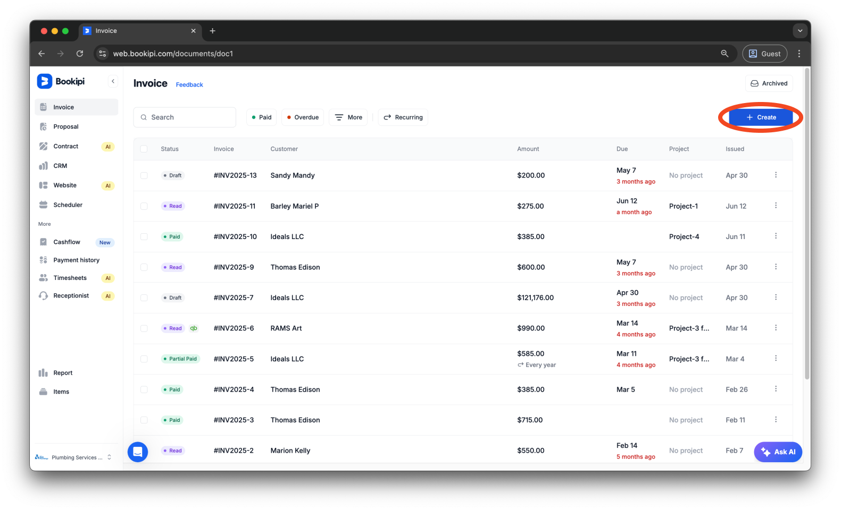Click the address bar URL
841x510 pixels.
173,54
